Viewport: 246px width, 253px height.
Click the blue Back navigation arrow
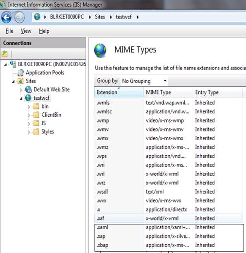(x=6, y=18)
